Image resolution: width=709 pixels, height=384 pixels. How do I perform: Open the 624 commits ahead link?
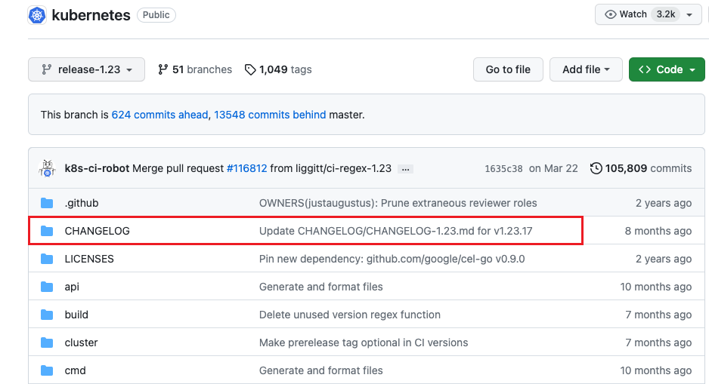[x=159, y=115]
